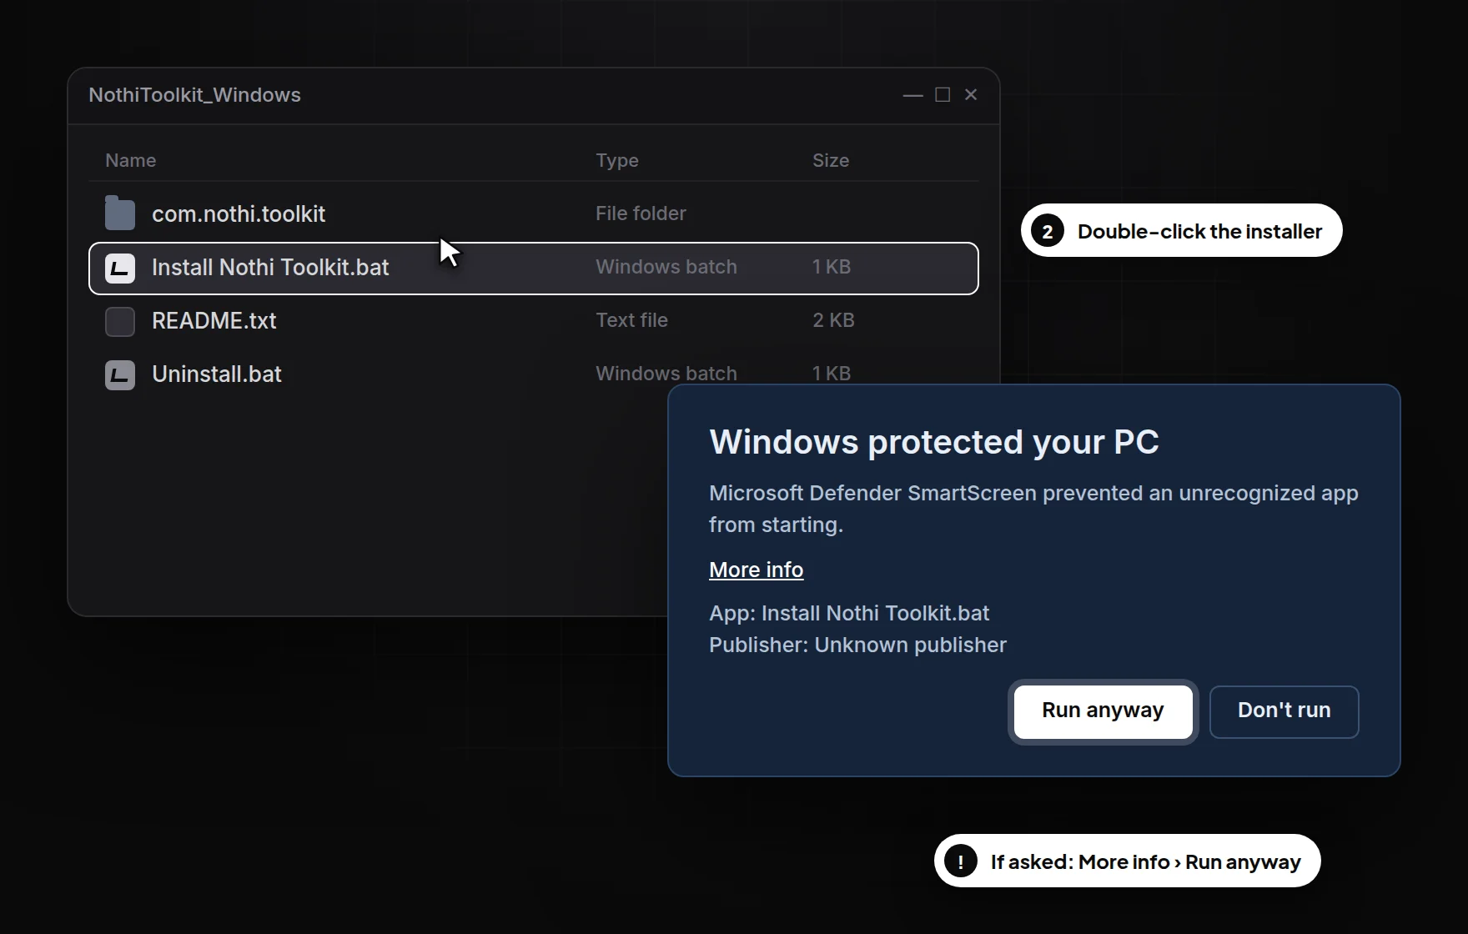Sort files by the Type column header

(x=617, y=160)
